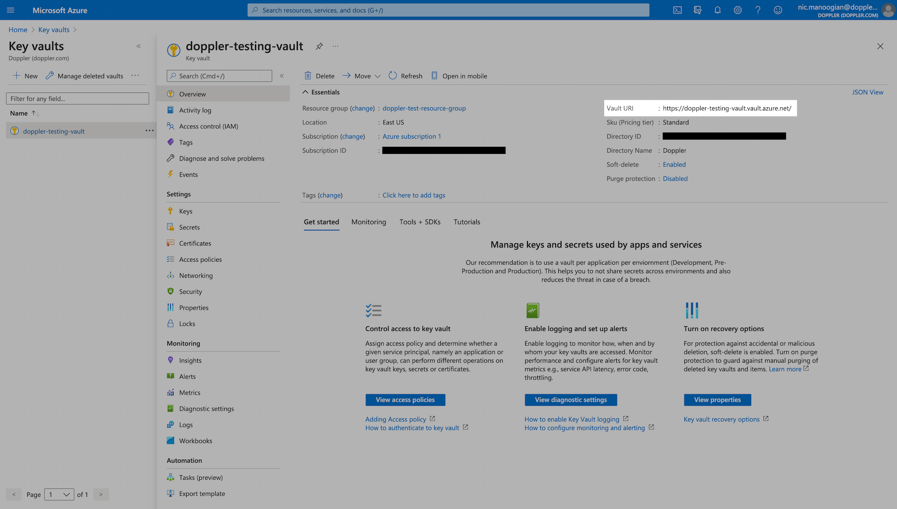Switch to the Monitoring tab
897x509 pixels.
point(369,222)
